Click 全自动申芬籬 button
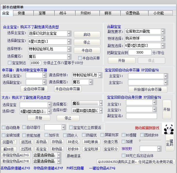Image resolution: width=177 pixels, height=173 pixels. pyautogui.click(x=34, y=89)
